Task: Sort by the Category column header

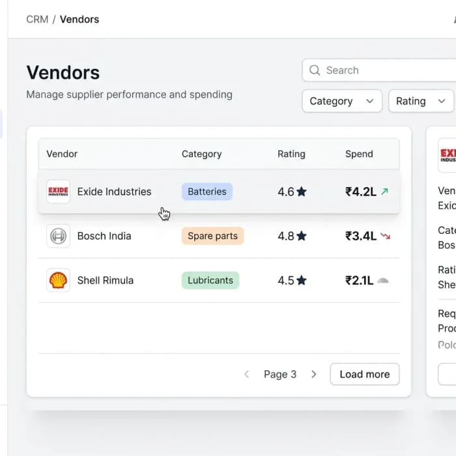Action: [x=201, y=154]
